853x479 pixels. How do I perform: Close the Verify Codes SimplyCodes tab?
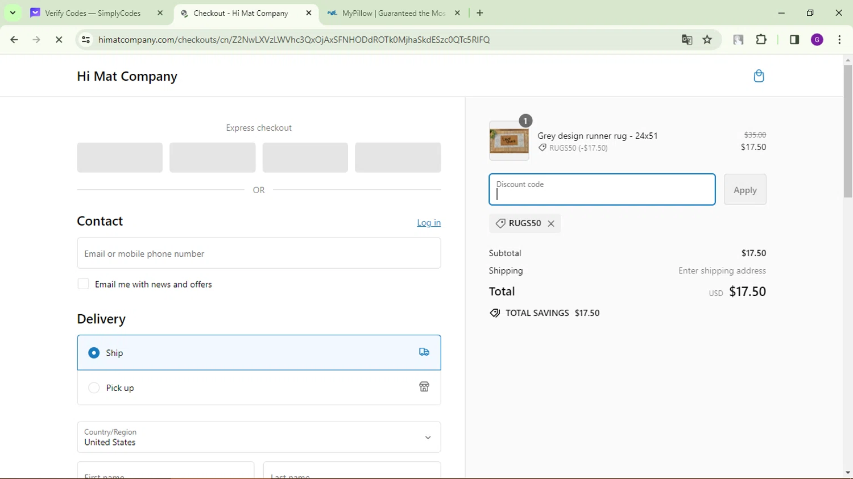[x=160, y=13]
